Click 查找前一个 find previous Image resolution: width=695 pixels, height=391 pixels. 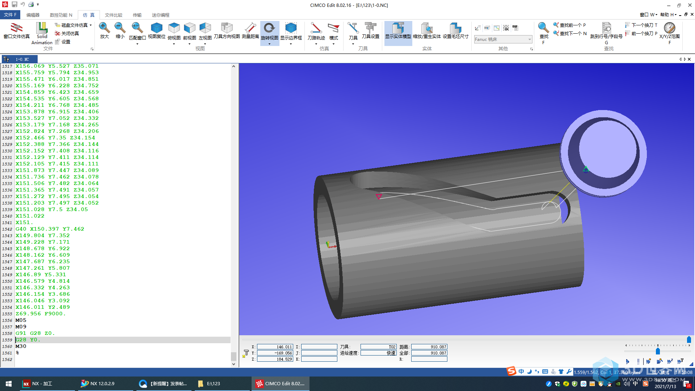569,25
